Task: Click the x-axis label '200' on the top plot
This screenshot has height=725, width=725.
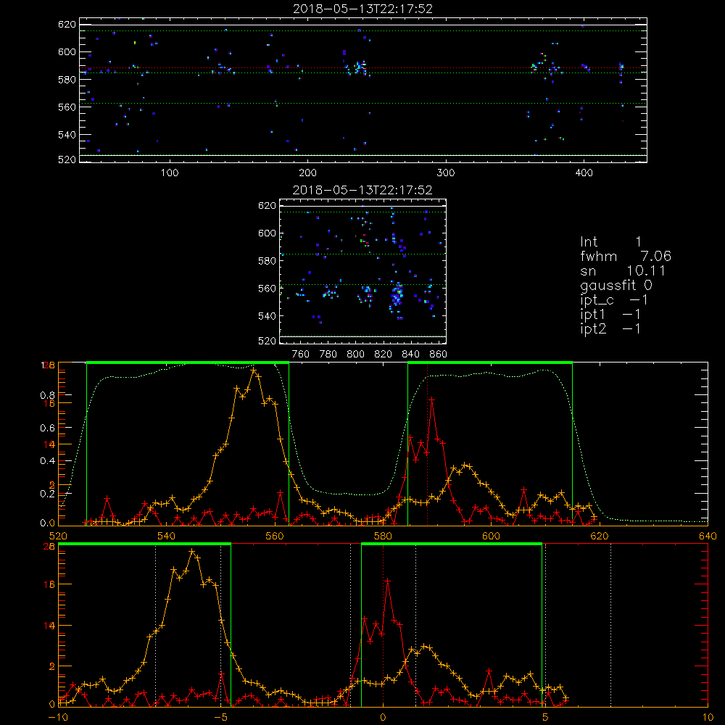Action: click(307, 173)
